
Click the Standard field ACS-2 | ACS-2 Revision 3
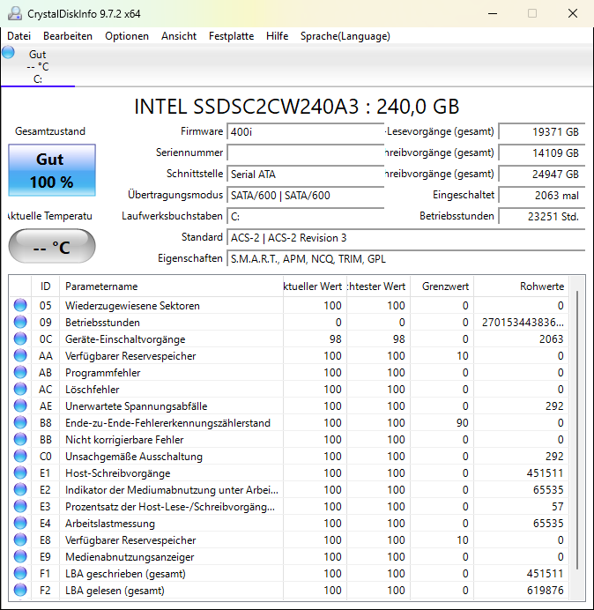(x=406, y=238)
